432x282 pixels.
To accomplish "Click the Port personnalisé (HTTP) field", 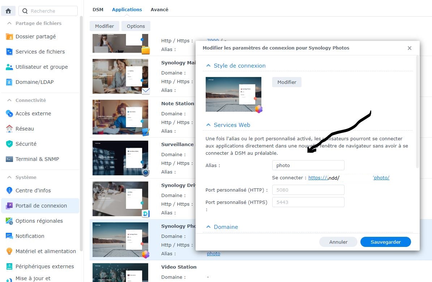I will (x=308, y=190).
